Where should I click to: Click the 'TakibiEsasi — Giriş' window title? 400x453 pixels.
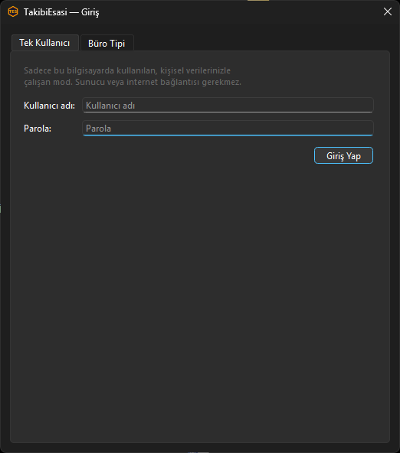[x=61, y=12]
